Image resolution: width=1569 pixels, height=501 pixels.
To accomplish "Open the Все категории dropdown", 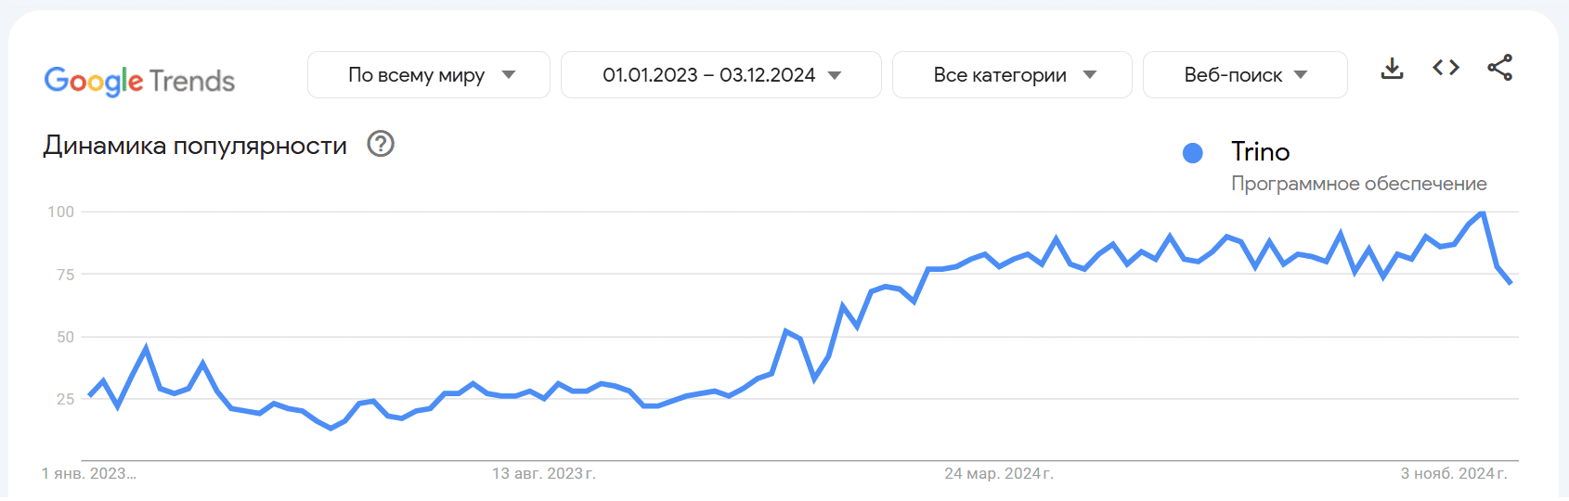I will pyautogui.click(x=1012, y=75).
